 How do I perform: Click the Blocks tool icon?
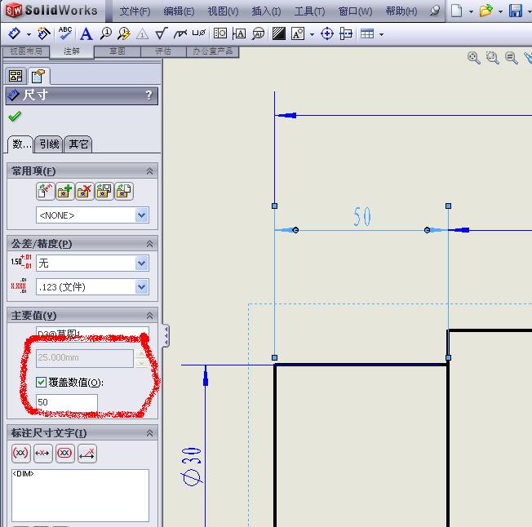click(298, 33)
